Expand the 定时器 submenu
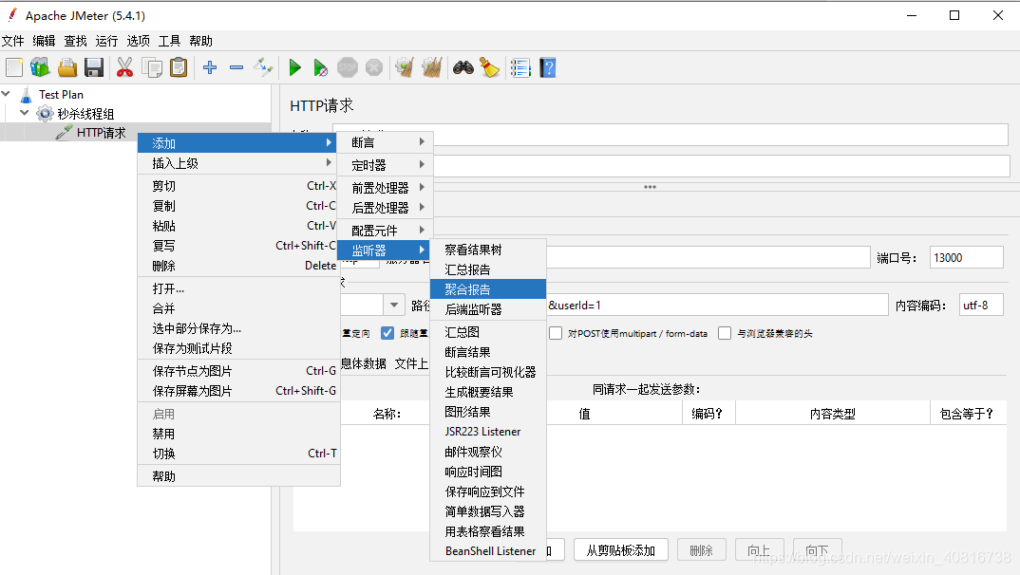This screenshot has height=575, width=1020. [x=385, y=165]
